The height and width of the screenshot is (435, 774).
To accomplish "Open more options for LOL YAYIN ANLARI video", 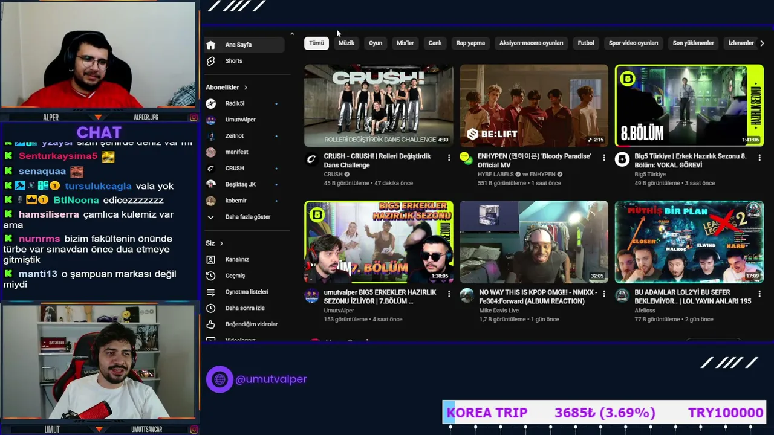I will tap(759, 294).
